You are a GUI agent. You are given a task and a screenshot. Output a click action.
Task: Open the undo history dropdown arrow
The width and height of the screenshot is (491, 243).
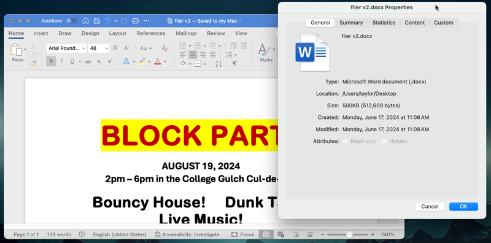click(115, 21)
